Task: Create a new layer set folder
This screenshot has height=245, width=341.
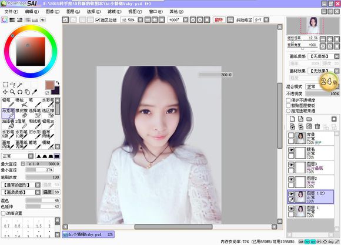Action: (x=309, y=119)
